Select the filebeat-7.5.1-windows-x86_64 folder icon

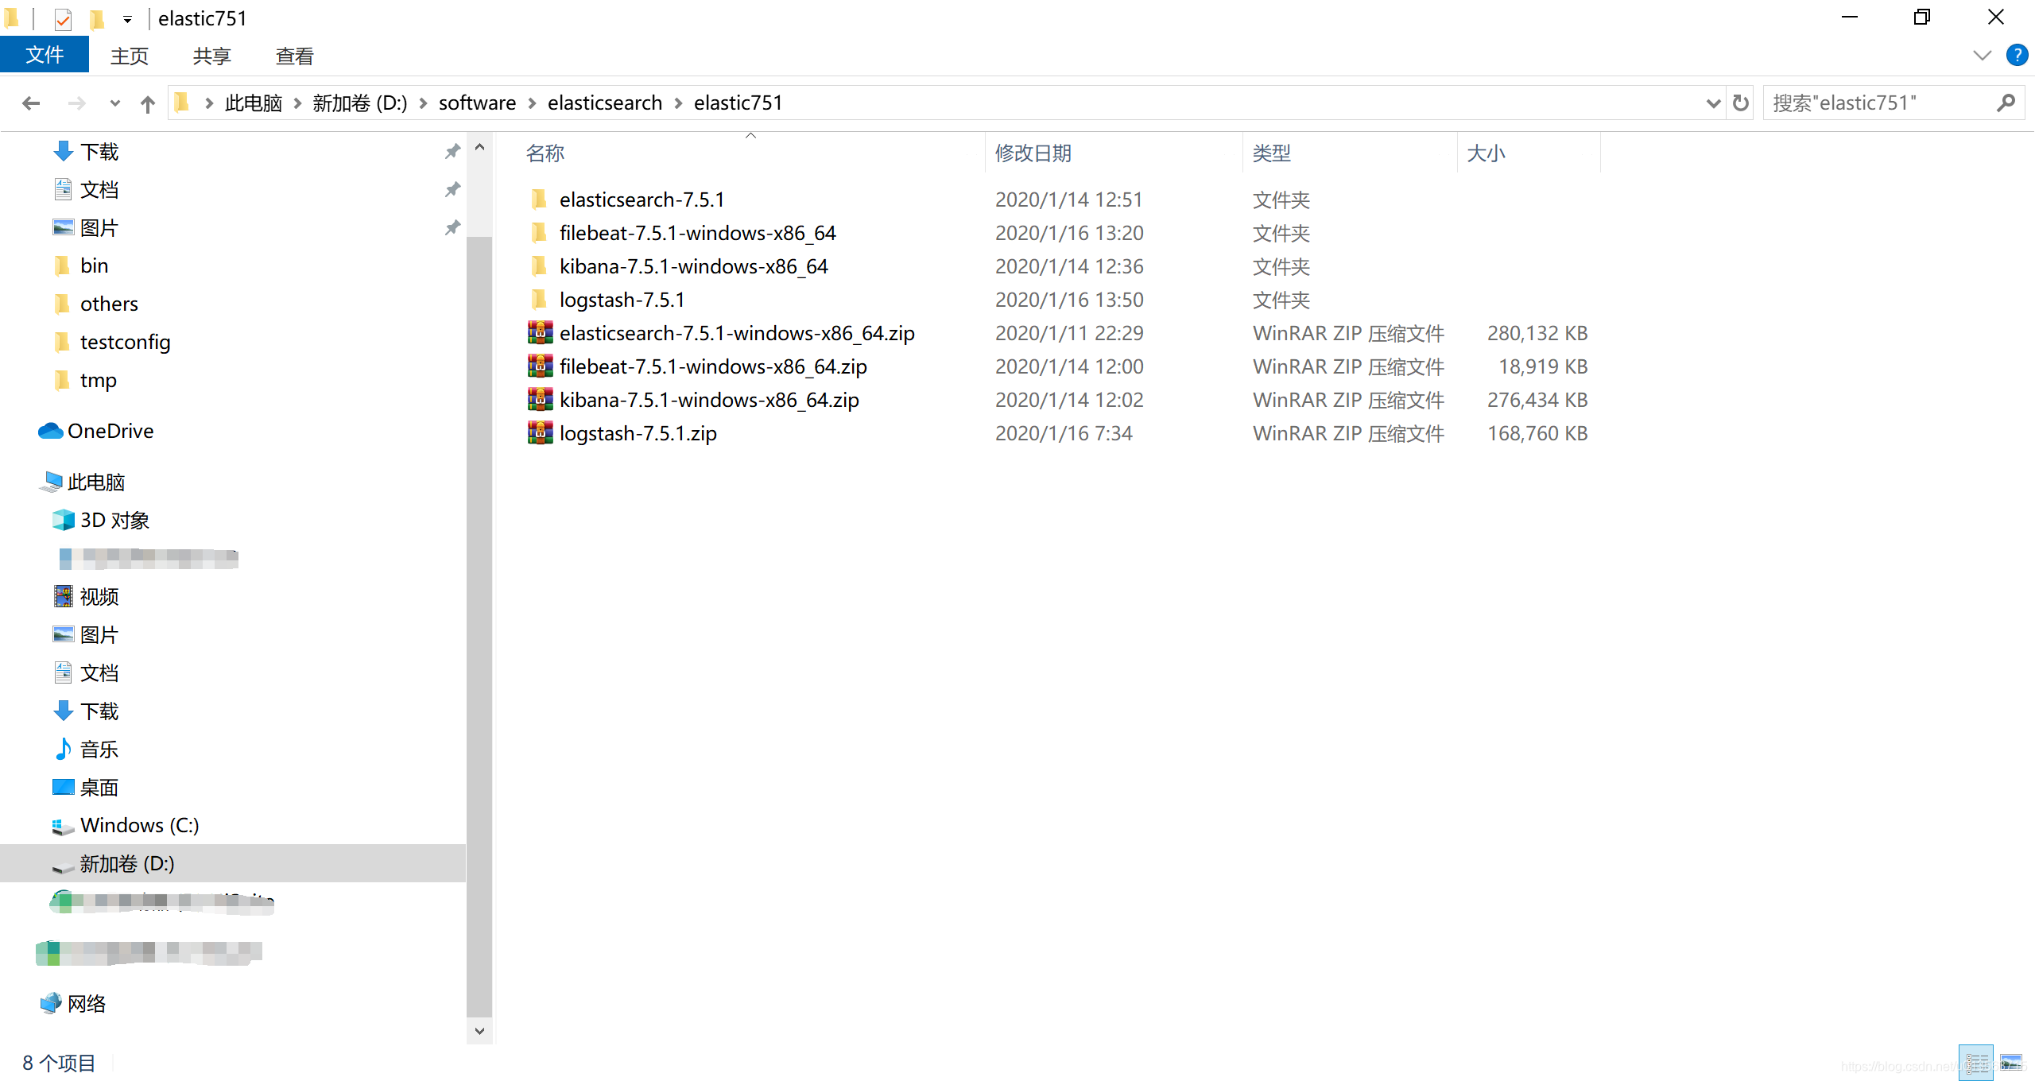(539, 232)
